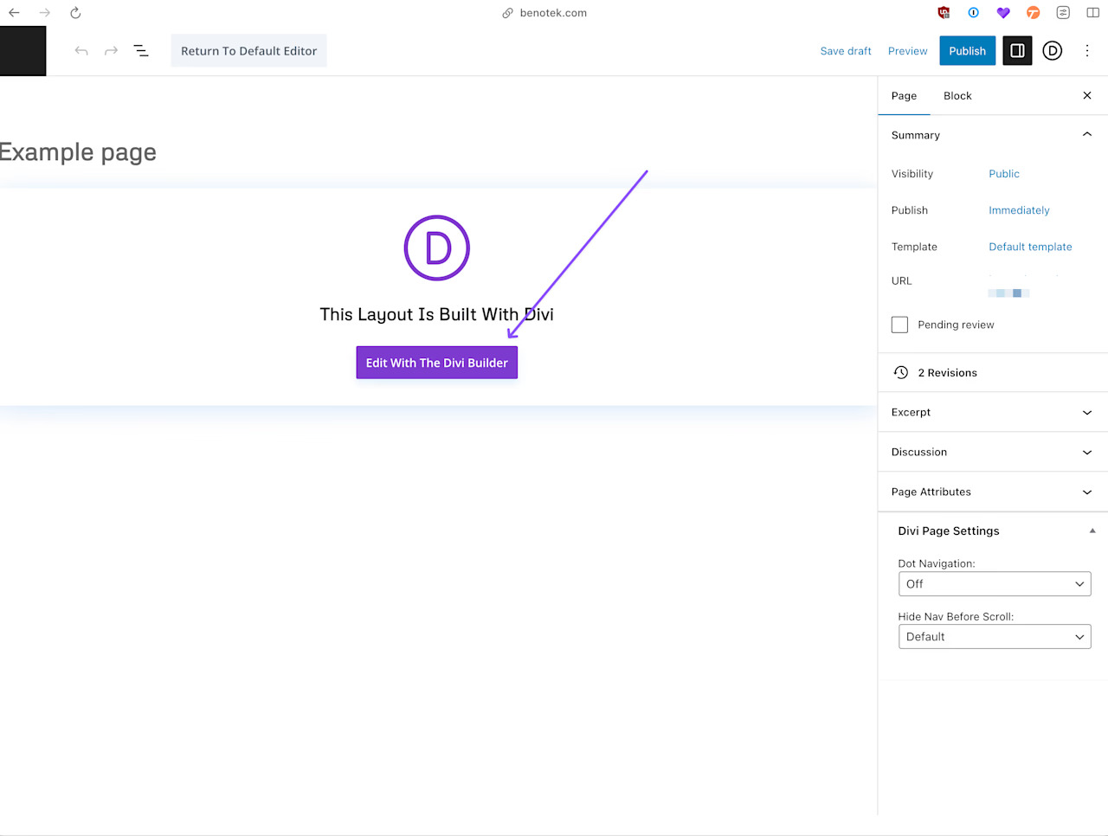Open the three-dot options menu

point(1087,51)
